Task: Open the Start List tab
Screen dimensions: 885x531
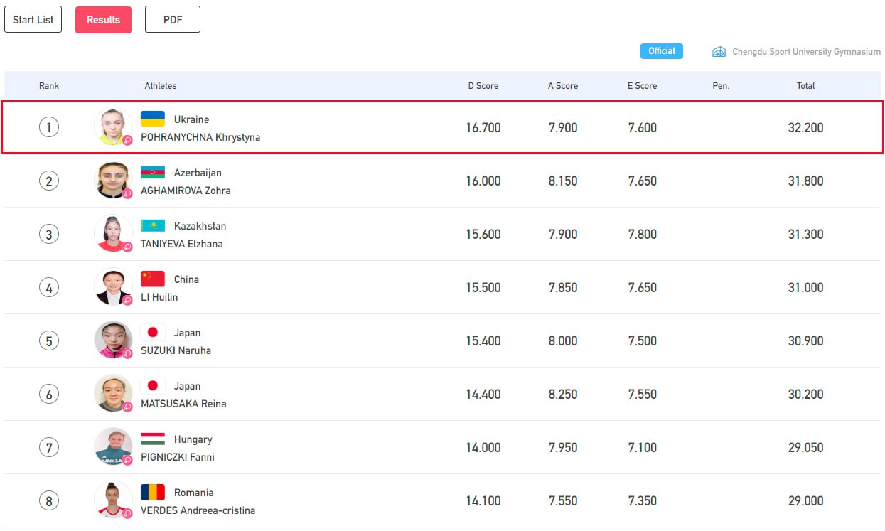Action: [x=33, y=20]
